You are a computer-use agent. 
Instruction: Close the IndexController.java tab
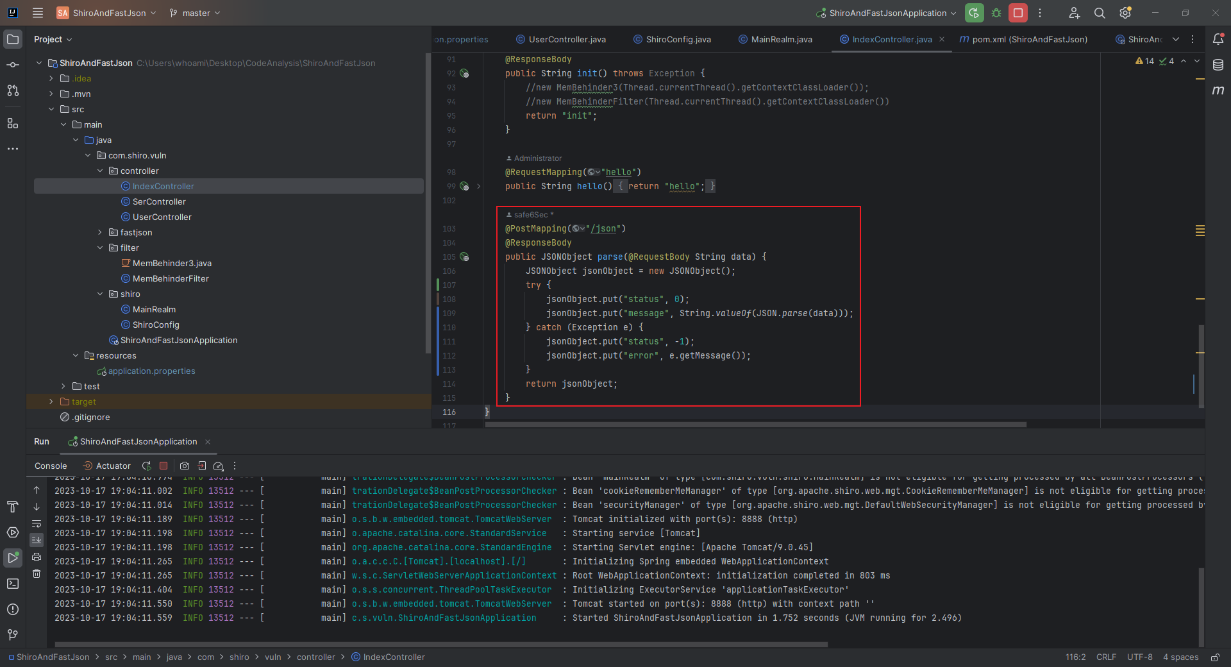942,39
